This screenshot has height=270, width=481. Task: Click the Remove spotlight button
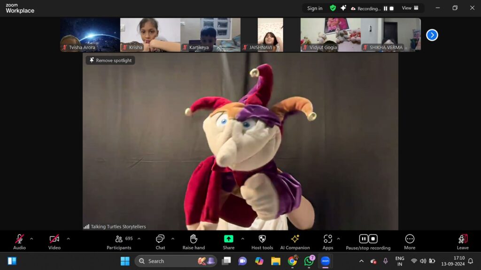tap(110, 60)
